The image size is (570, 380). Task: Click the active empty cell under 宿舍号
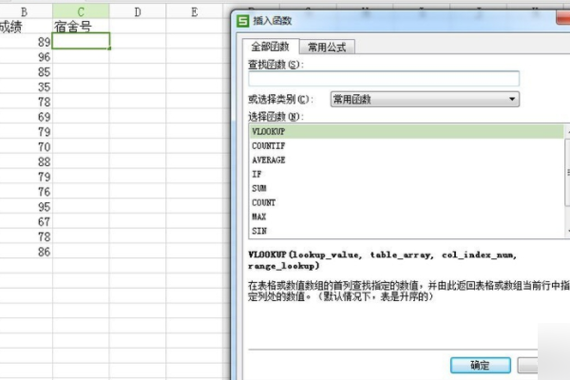tap(81, 41)
